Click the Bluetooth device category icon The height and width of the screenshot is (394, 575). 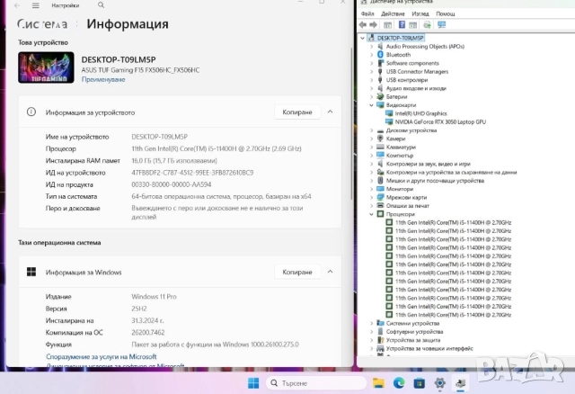coord(381,55)
